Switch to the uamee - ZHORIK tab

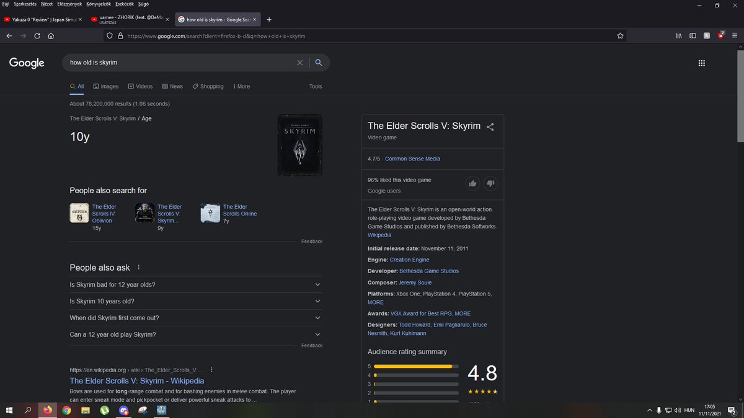[130, 19]
